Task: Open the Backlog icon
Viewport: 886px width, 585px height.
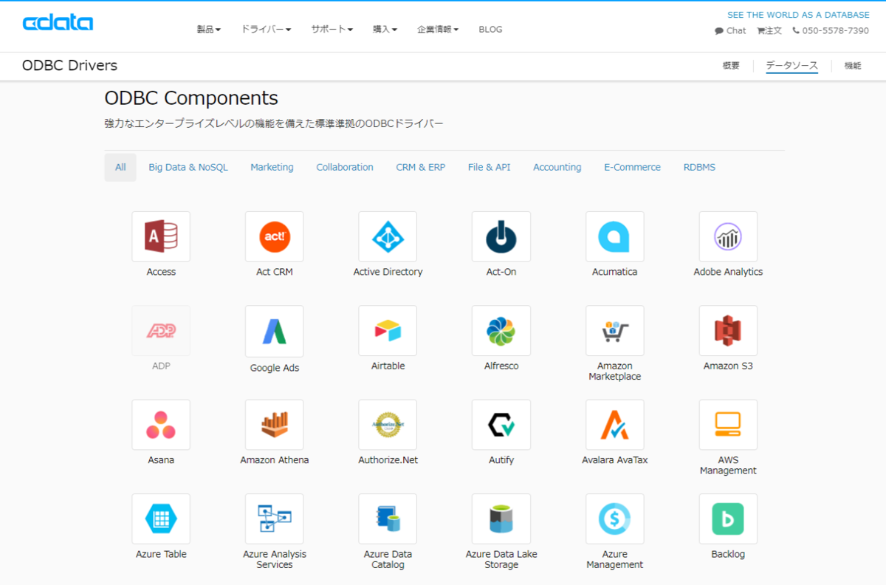Action: click(728, 519)
